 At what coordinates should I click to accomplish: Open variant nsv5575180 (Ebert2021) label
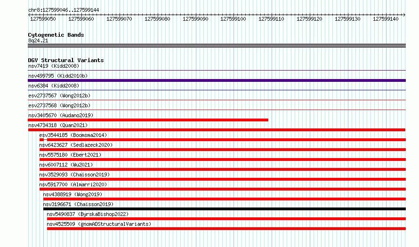[70, 155]
